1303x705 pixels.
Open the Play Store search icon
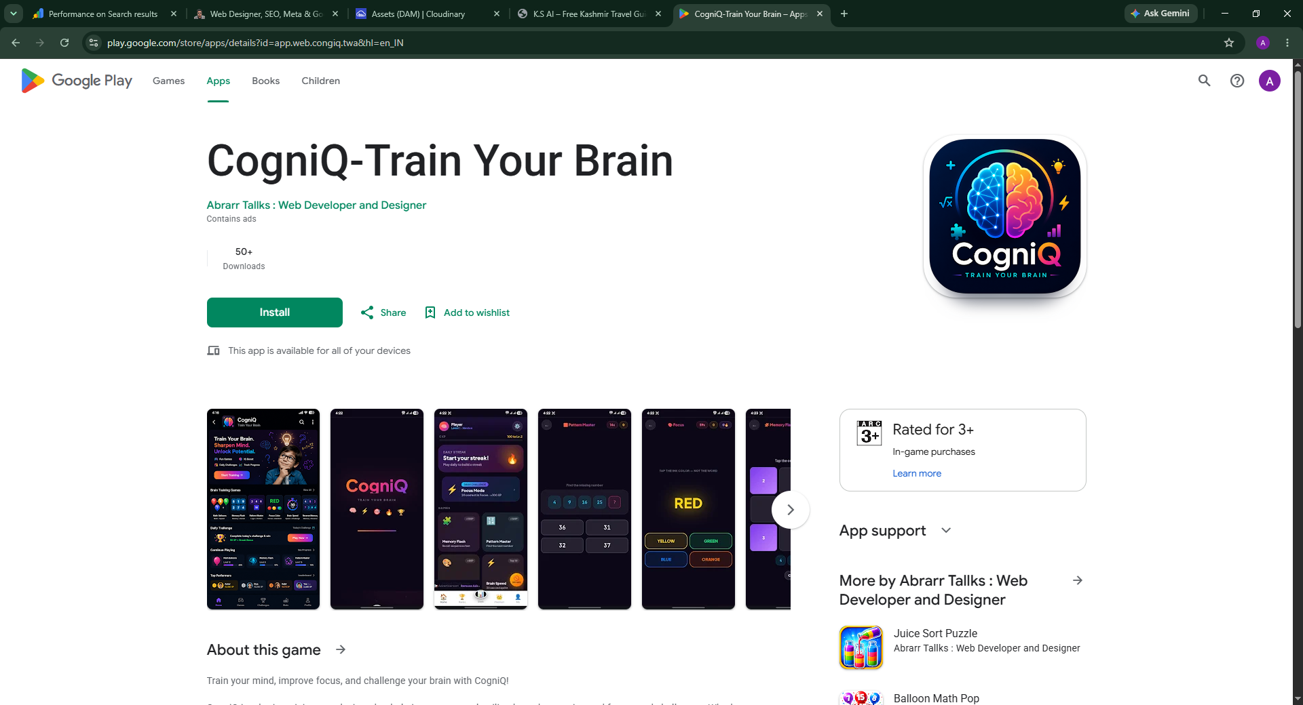(x=1204, y=81)
